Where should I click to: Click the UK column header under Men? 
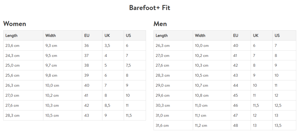(x=256, y=36)
